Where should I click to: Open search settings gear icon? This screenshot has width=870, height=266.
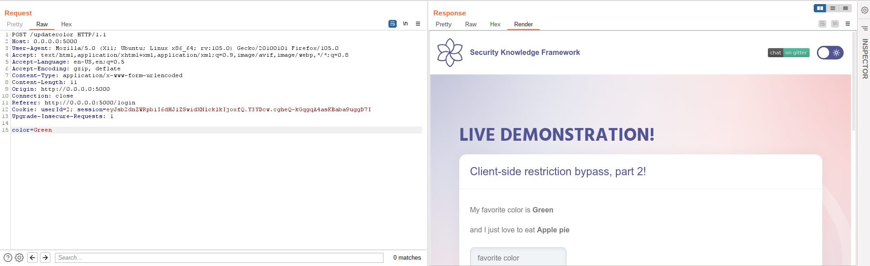(19, 257)
